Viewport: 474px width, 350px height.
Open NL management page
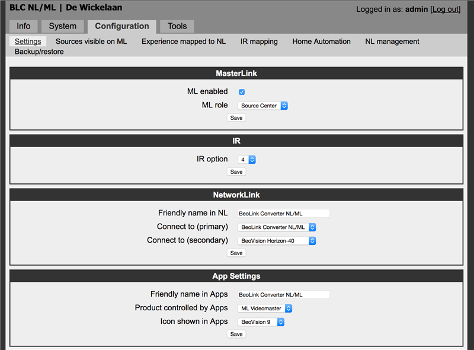tap(392, 42)
